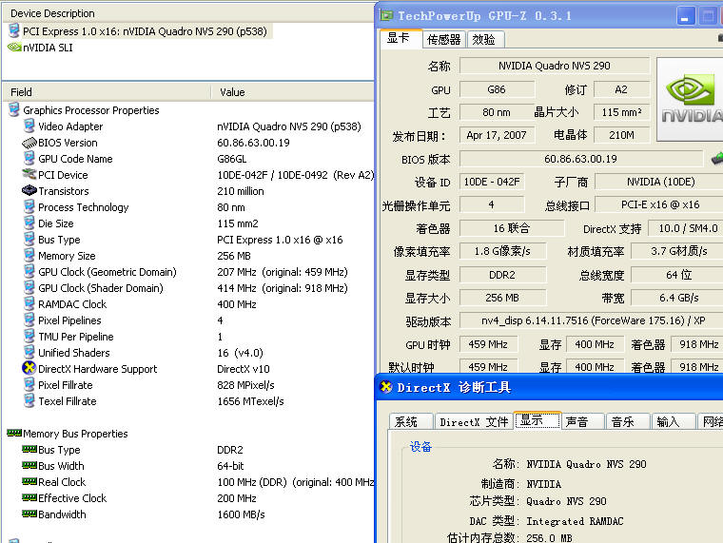Screen dimensions: 723x543
Task: Click the BIOS save chip icon in GPU-Z
Action: 717,158
